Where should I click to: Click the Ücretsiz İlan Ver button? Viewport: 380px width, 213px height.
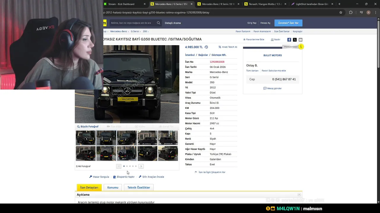click(x=288, y=23)
